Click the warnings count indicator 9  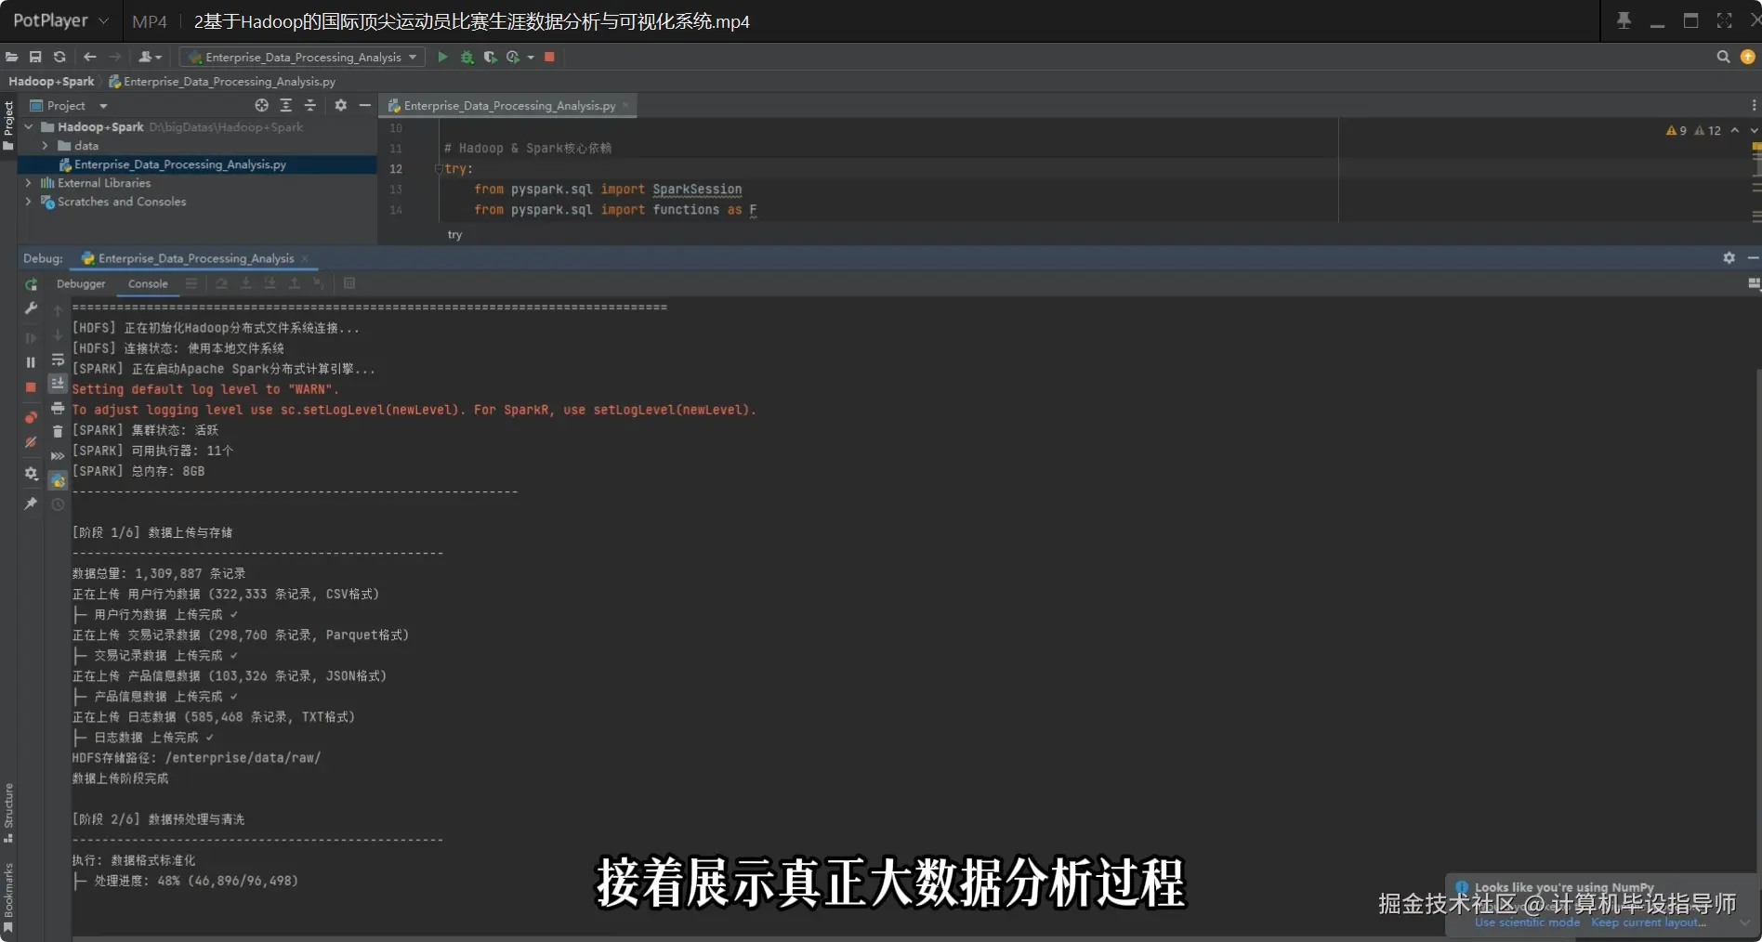point(1677,130)
